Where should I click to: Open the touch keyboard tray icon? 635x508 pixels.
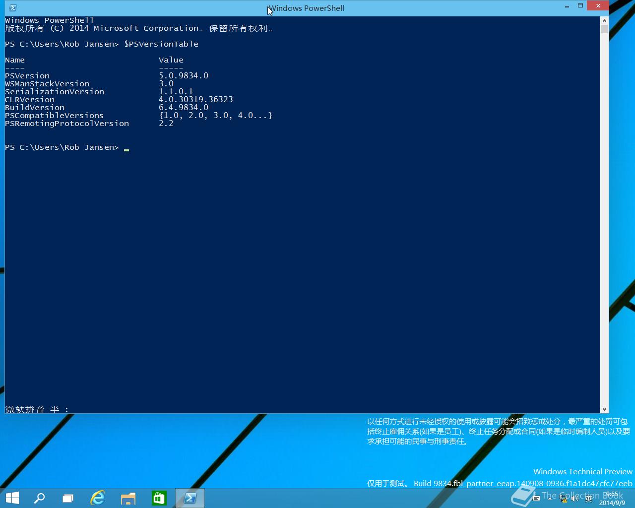pyautogui.click(x=536, y=498)
